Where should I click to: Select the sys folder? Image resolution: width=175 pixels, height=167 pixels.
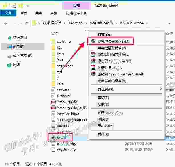(59, 72)
